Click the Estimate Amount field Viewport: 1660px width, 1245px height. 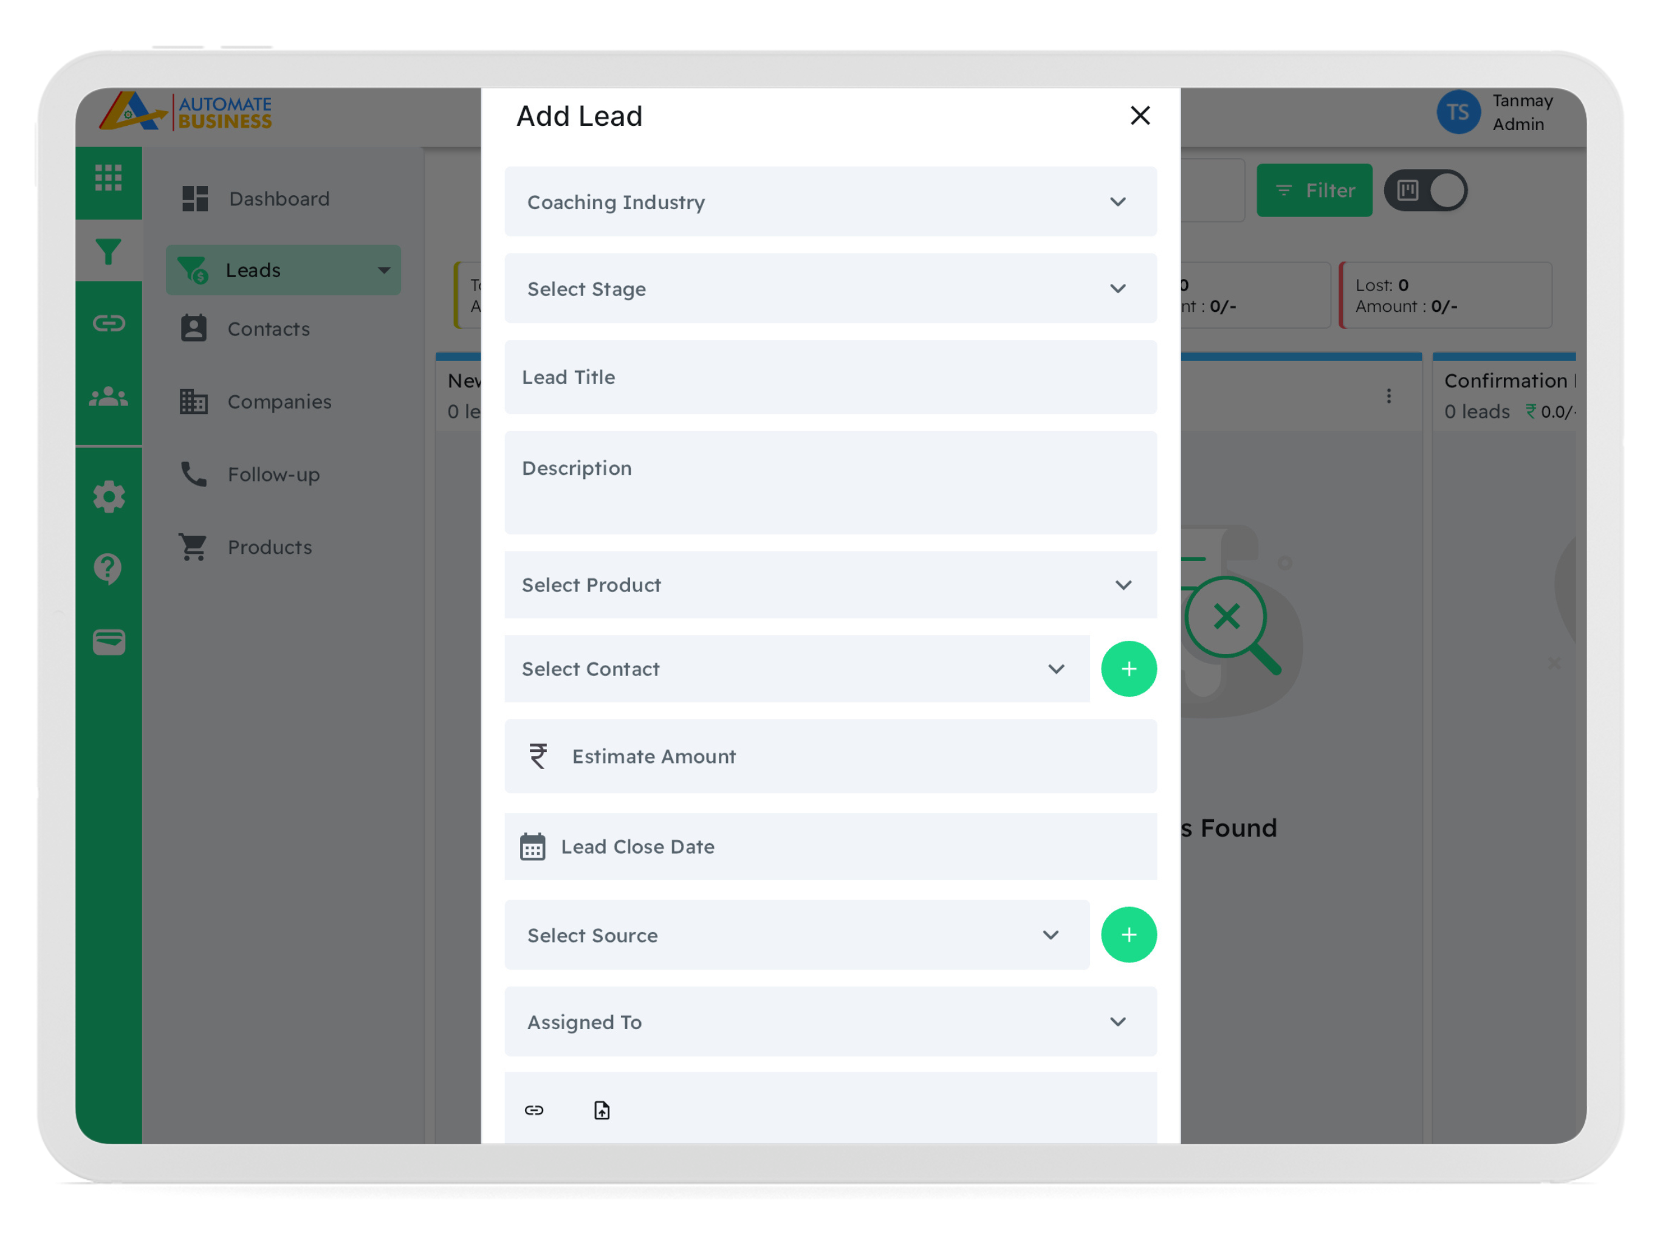tap(830, 756)
